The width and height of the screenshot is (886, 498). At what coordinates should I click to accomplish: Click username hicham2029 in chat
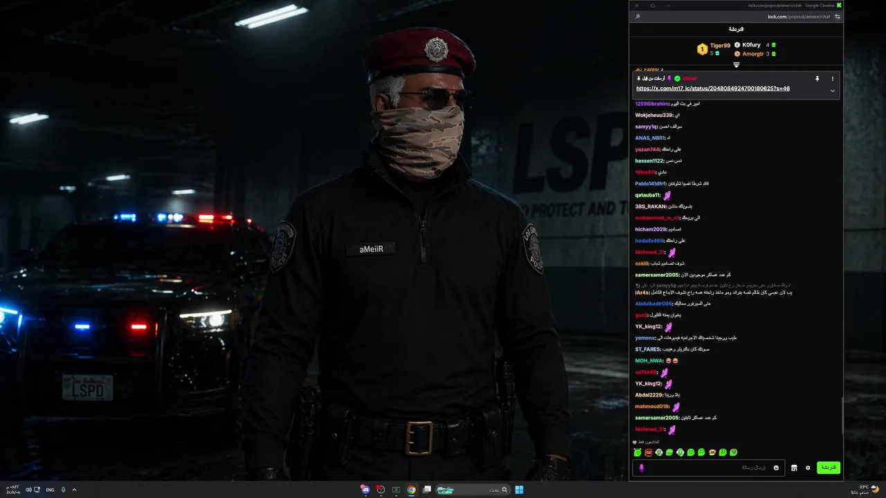click(x=651, y=229)
